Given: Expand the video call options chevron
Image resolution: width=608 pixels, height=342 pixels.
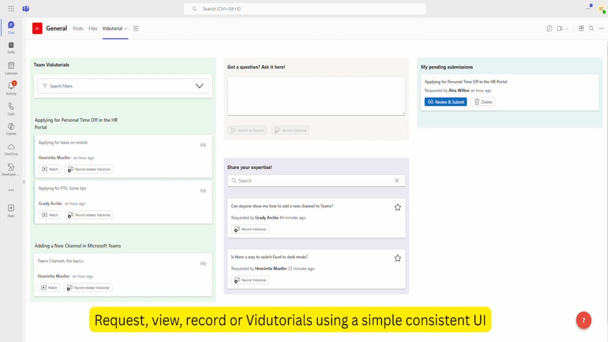Looking at the screenshot, I should (x=566, y=28).
